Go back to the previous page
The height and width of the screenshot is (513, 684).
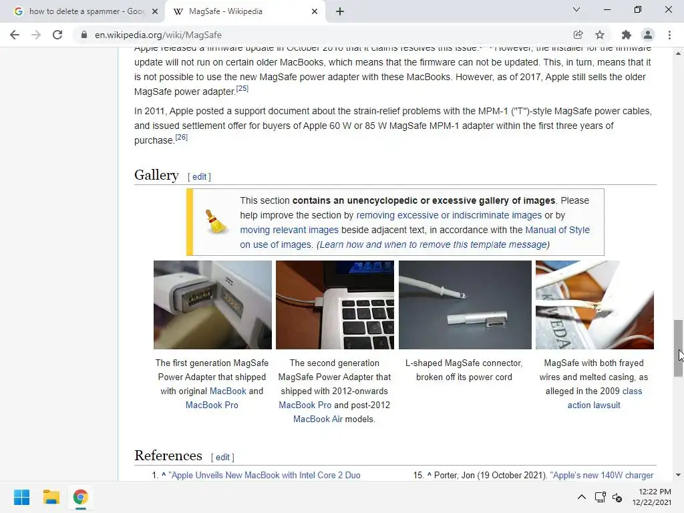click(x=15, y=35)
